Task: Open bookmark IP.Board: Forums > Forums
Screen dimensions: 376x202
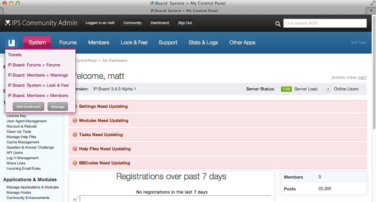Action: pyautogui.click(x=34, y=65)
